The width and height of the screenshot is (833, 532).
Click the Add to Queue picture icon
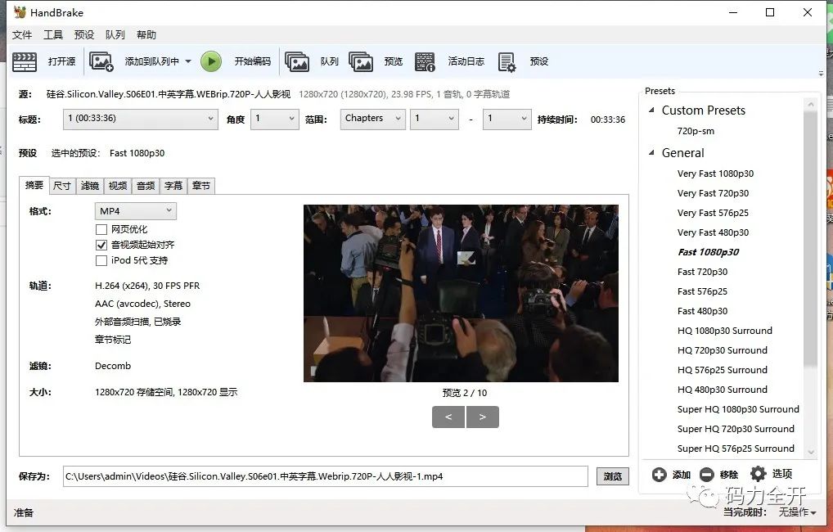click(x=101, y=61)
